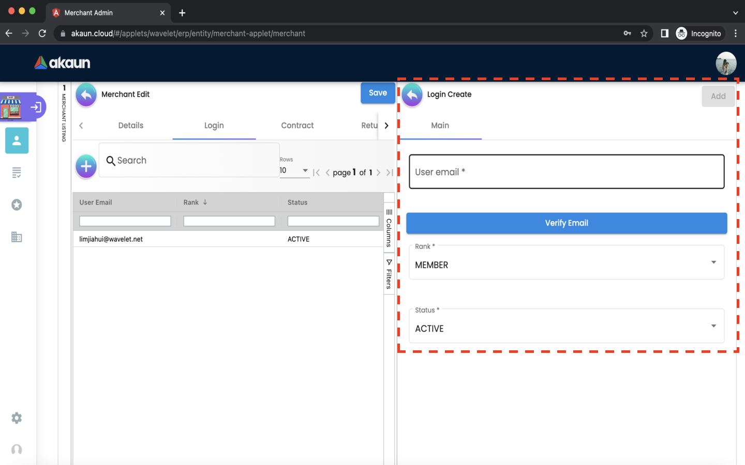Open the star badge sidebar icon
The image size is (745, 465).
point(17,205)
